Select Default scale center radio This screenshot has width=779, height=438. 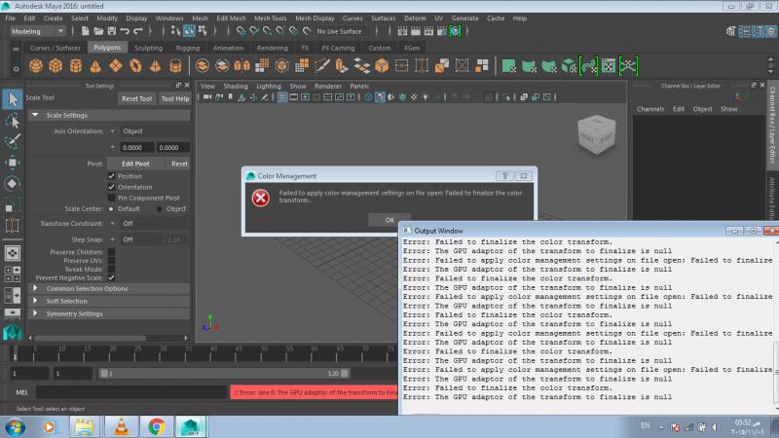[x=111, y=209]
